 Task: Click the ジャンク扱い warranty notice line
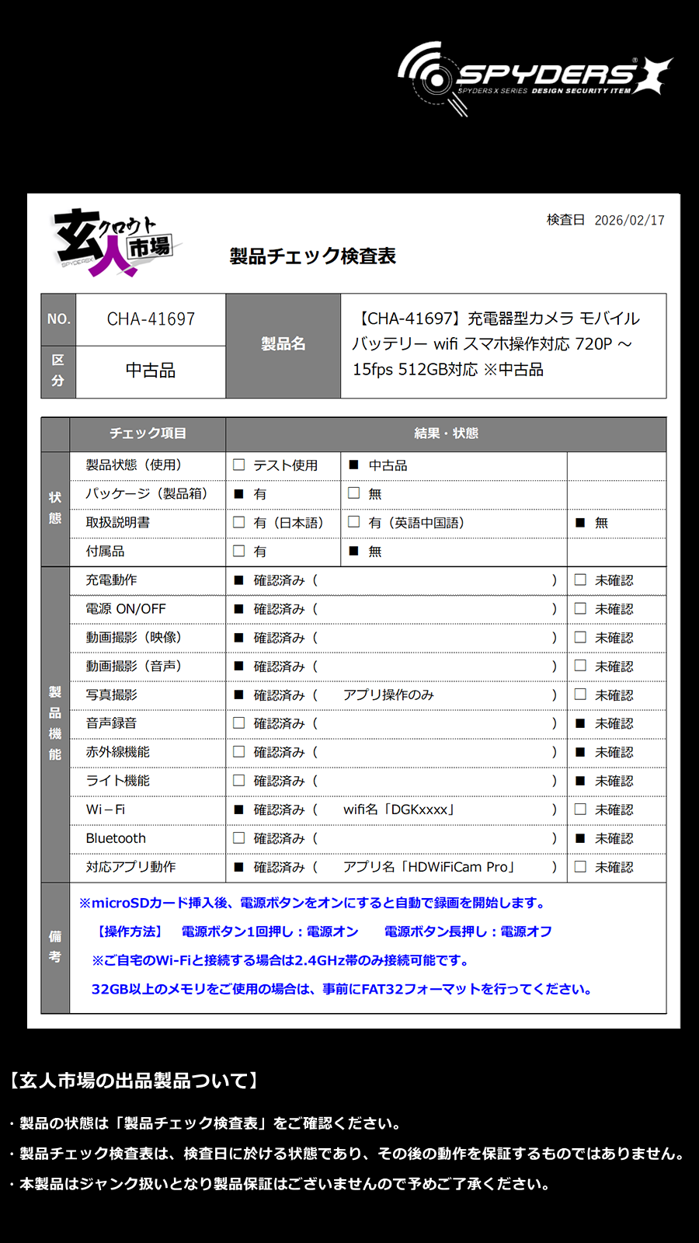[282, 1184]
